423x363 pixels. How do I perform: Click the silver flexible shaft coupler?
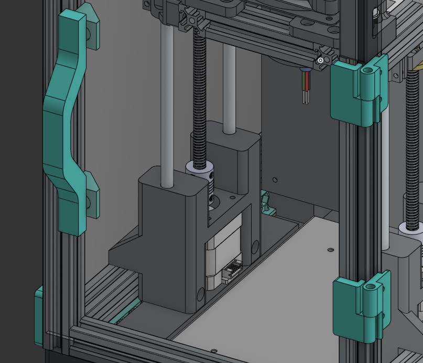pos(200,181)
